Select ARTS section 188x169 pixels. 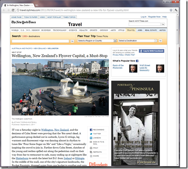click(113, 30)
